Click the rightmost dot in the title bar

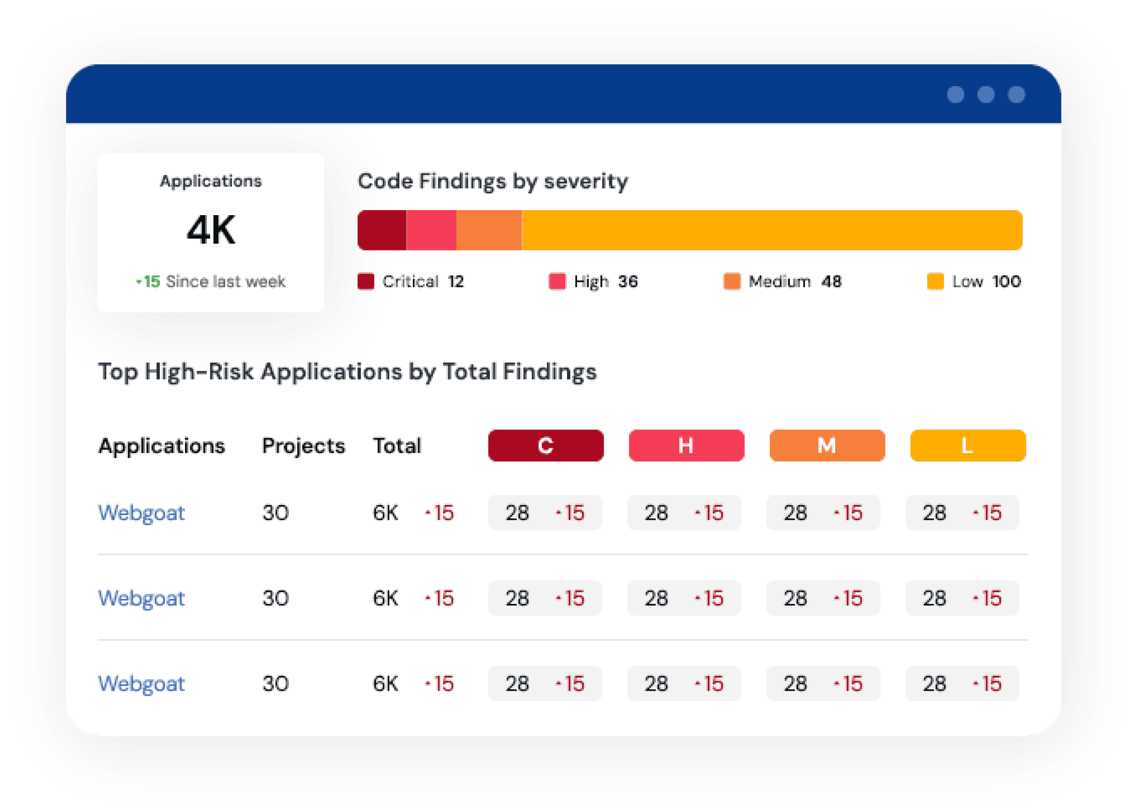pos(1016,94)
